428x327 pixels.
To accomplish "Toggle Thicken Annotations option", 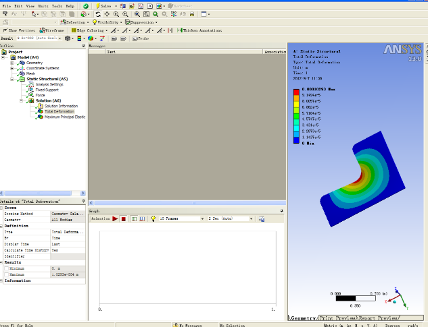I will click(x=200, y=30).
